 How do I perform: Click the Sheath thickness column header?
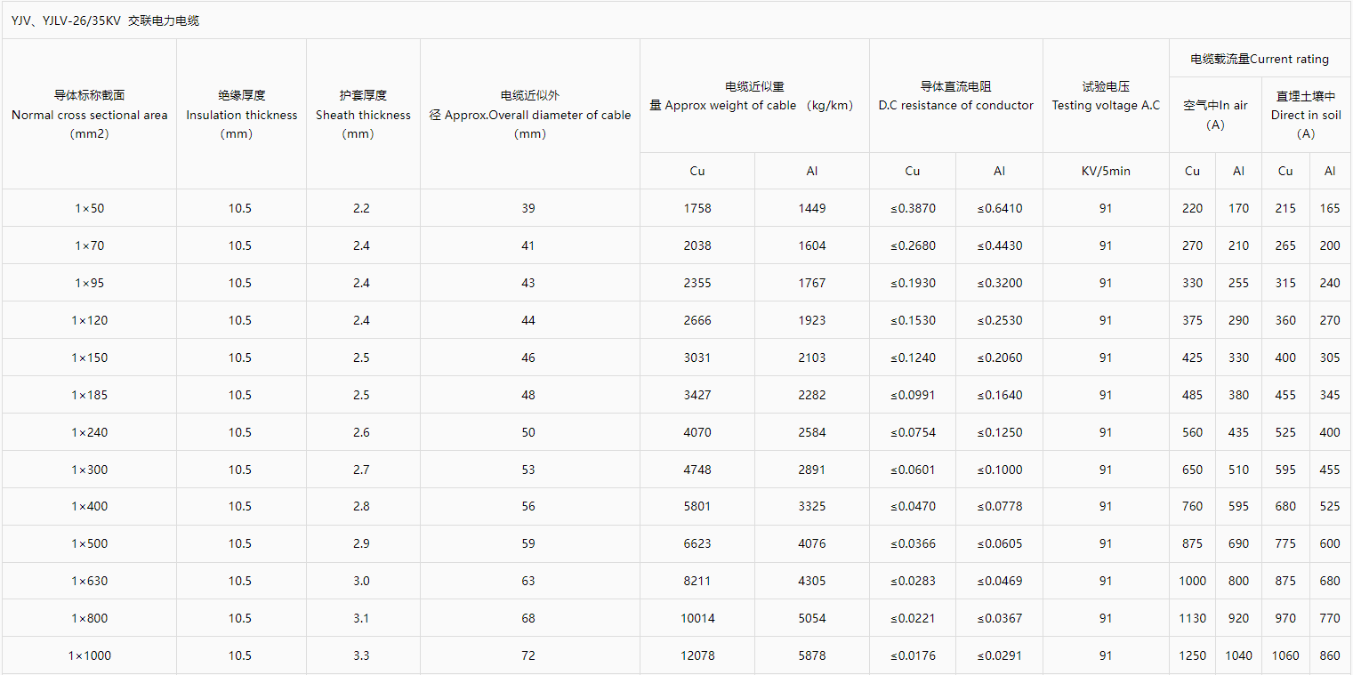tap(363, 115)
